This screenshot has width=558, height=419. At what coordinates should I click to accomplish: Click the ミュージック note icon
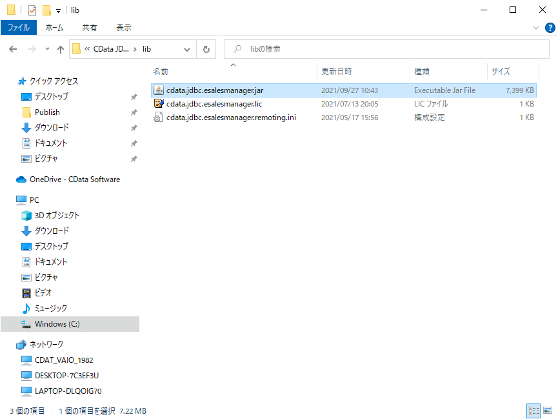(26, 309)
